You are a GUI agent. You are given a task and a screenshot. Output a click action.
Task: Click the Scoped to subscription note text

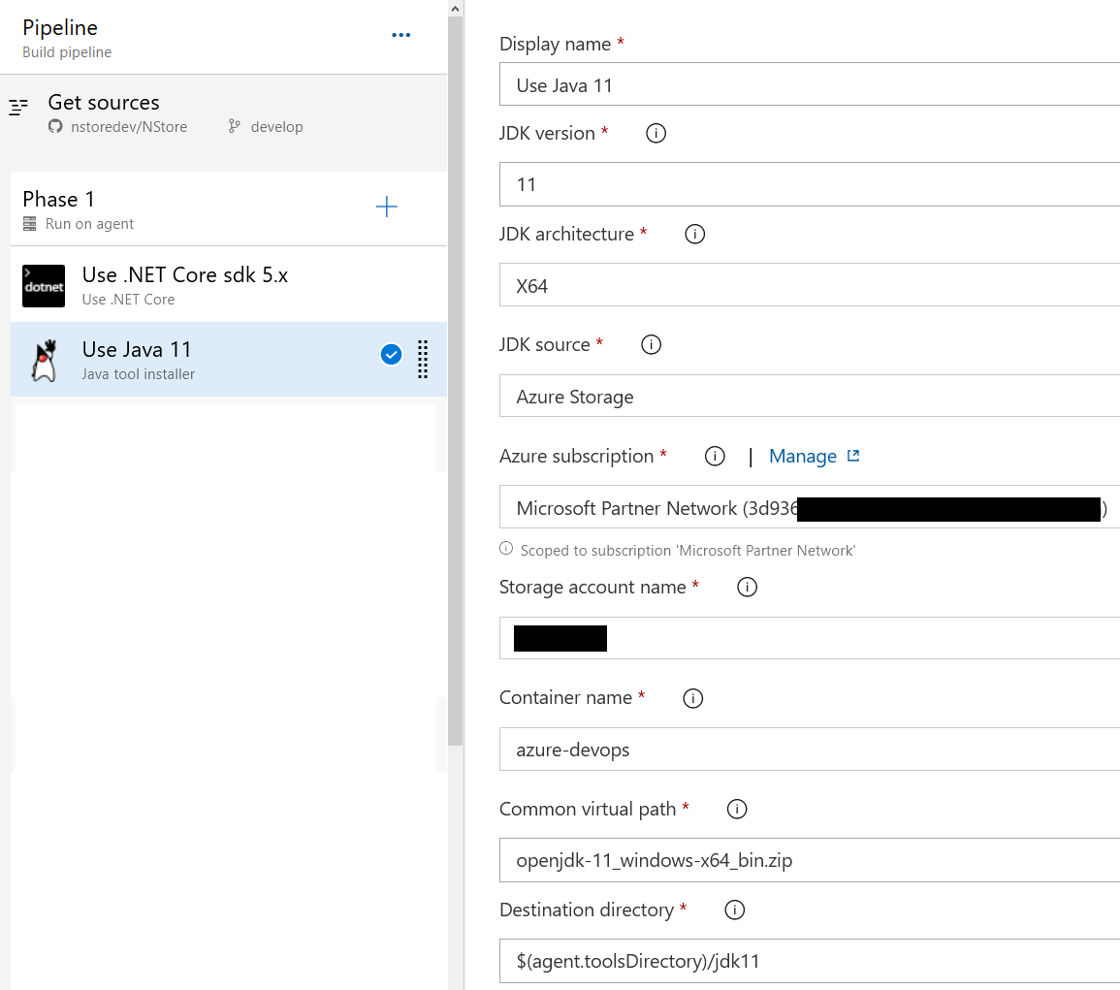(688, 550)
